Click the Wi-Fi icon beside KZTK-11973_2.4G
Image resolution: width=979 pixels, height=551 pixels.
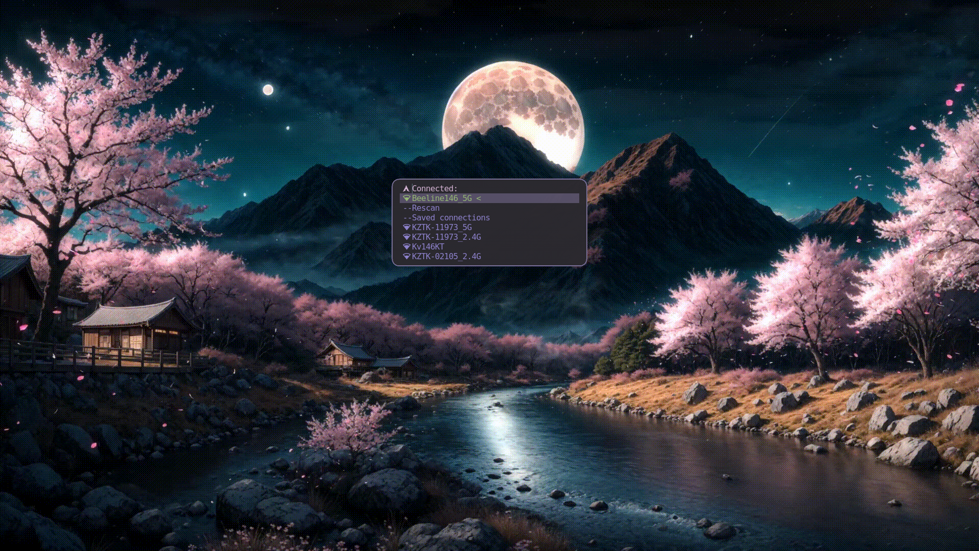tap(406, 237)
